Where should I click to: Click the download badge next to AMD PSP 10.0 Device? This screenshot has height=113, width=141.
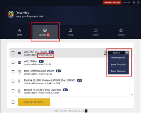(x=51, y=52)
